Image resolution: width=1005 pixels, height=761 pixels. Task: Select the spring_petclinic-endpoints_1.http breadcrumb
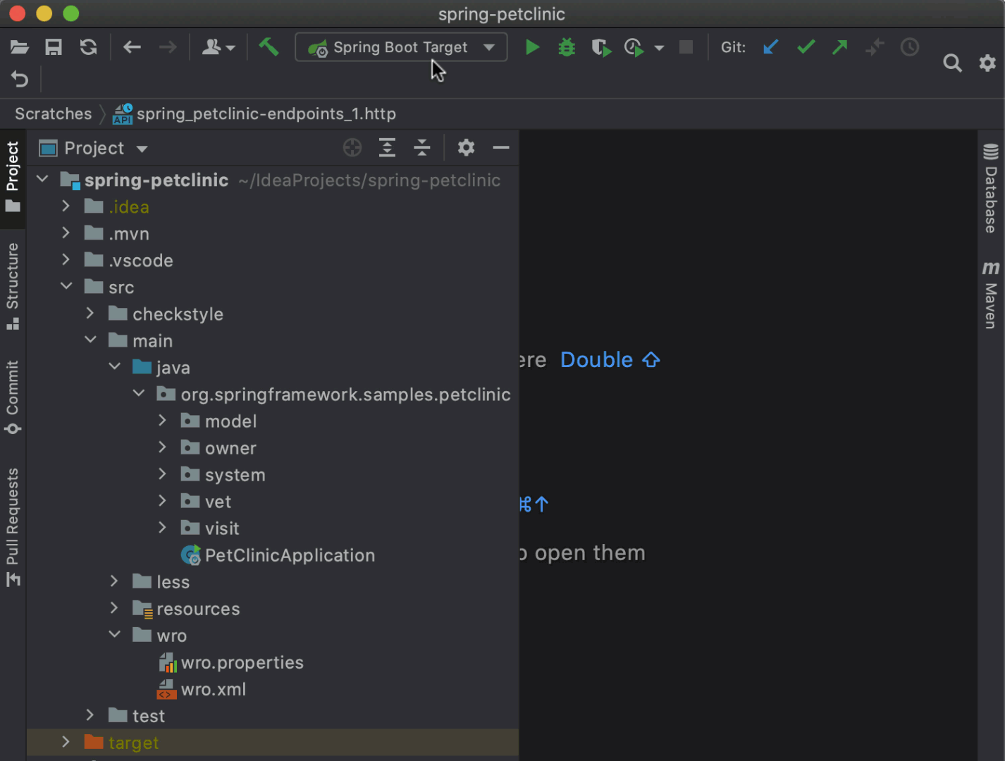pyautogui.click(x=266, y=113)
